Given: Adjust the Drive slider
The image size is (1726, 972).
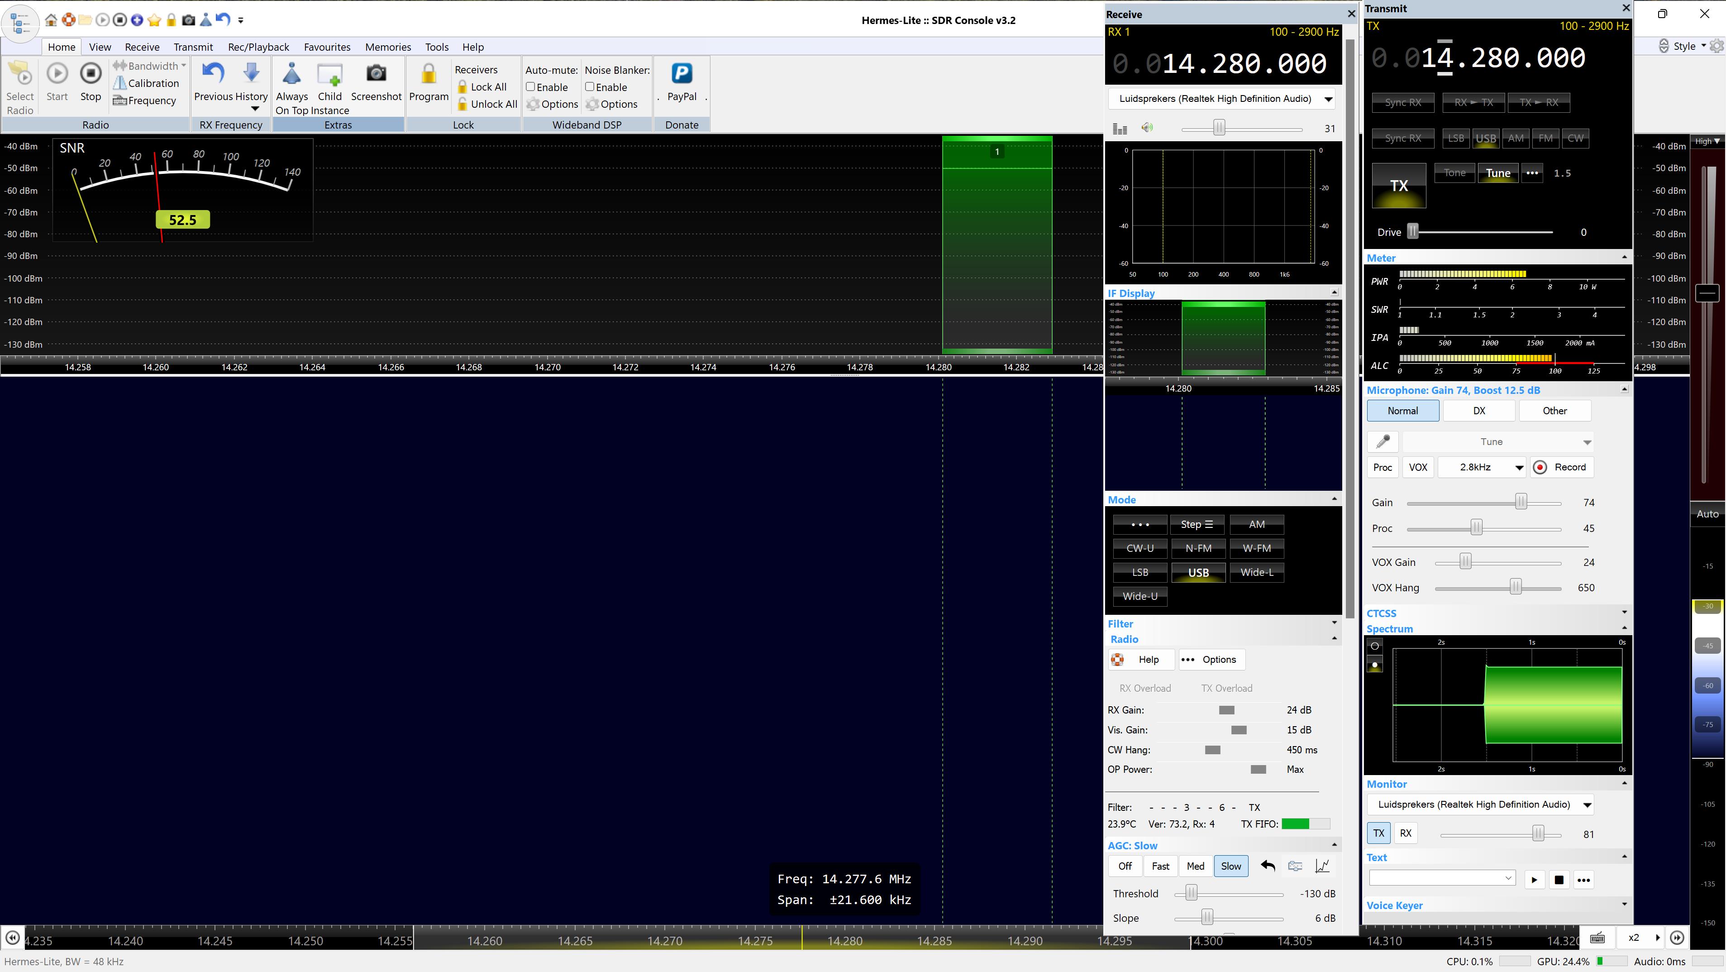Looking at the screenshot, I should pyautogui.click(x=1412, y=232).
